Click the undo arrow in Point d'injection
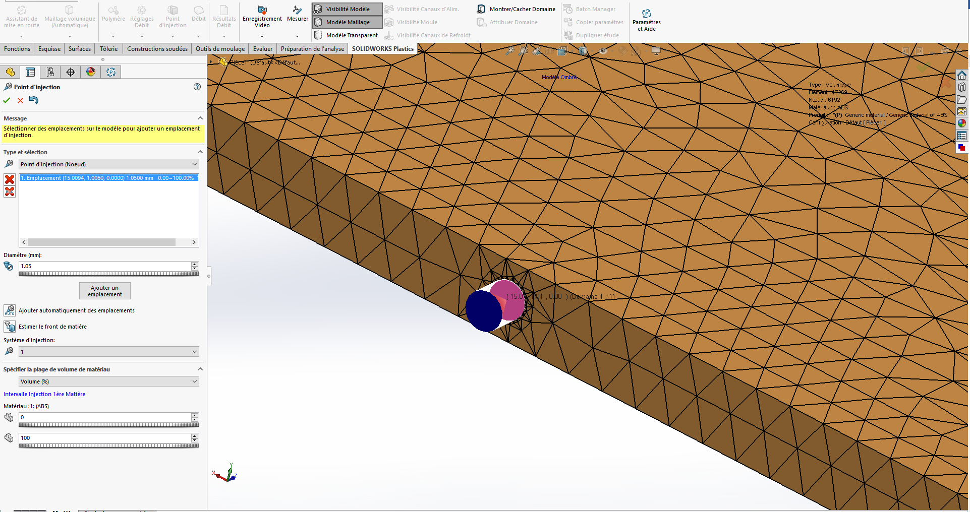This screenshot has width=970, height=512. pyautogui.click(x=34, y=100)
